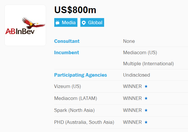Click the Vizeum (US) agency entry
This screenshot has height=132, width=188.
coord(67,86)
